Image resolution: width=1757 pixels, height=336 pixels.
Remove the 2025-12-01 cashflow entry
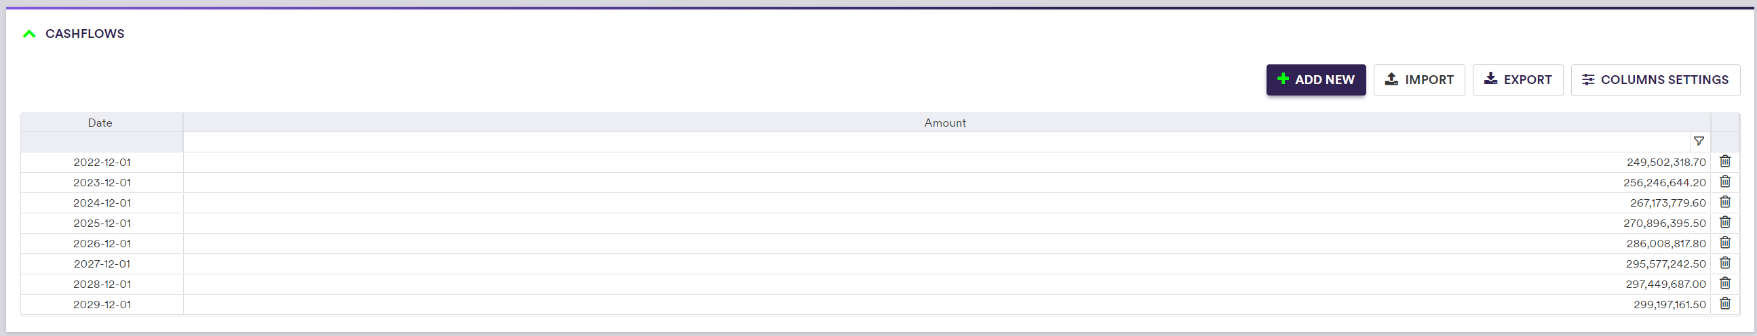(1725, 223)
